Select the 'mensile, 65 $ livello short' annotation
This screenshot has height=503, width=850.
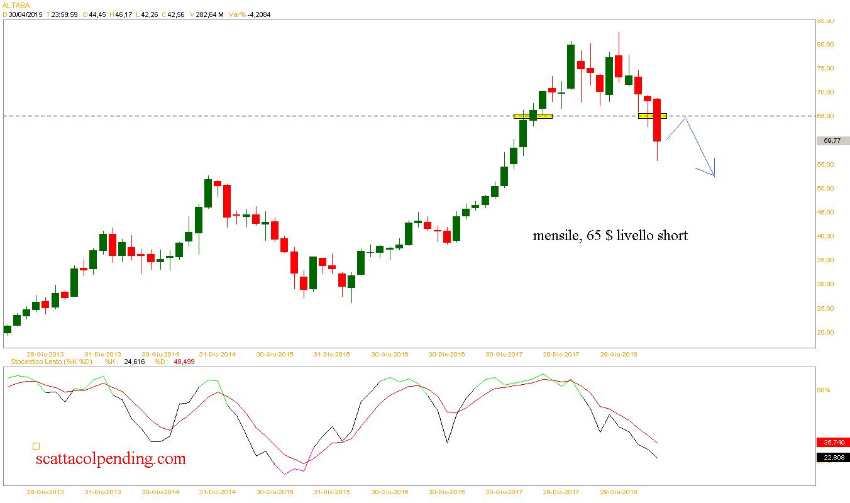[x=610, y=236]
